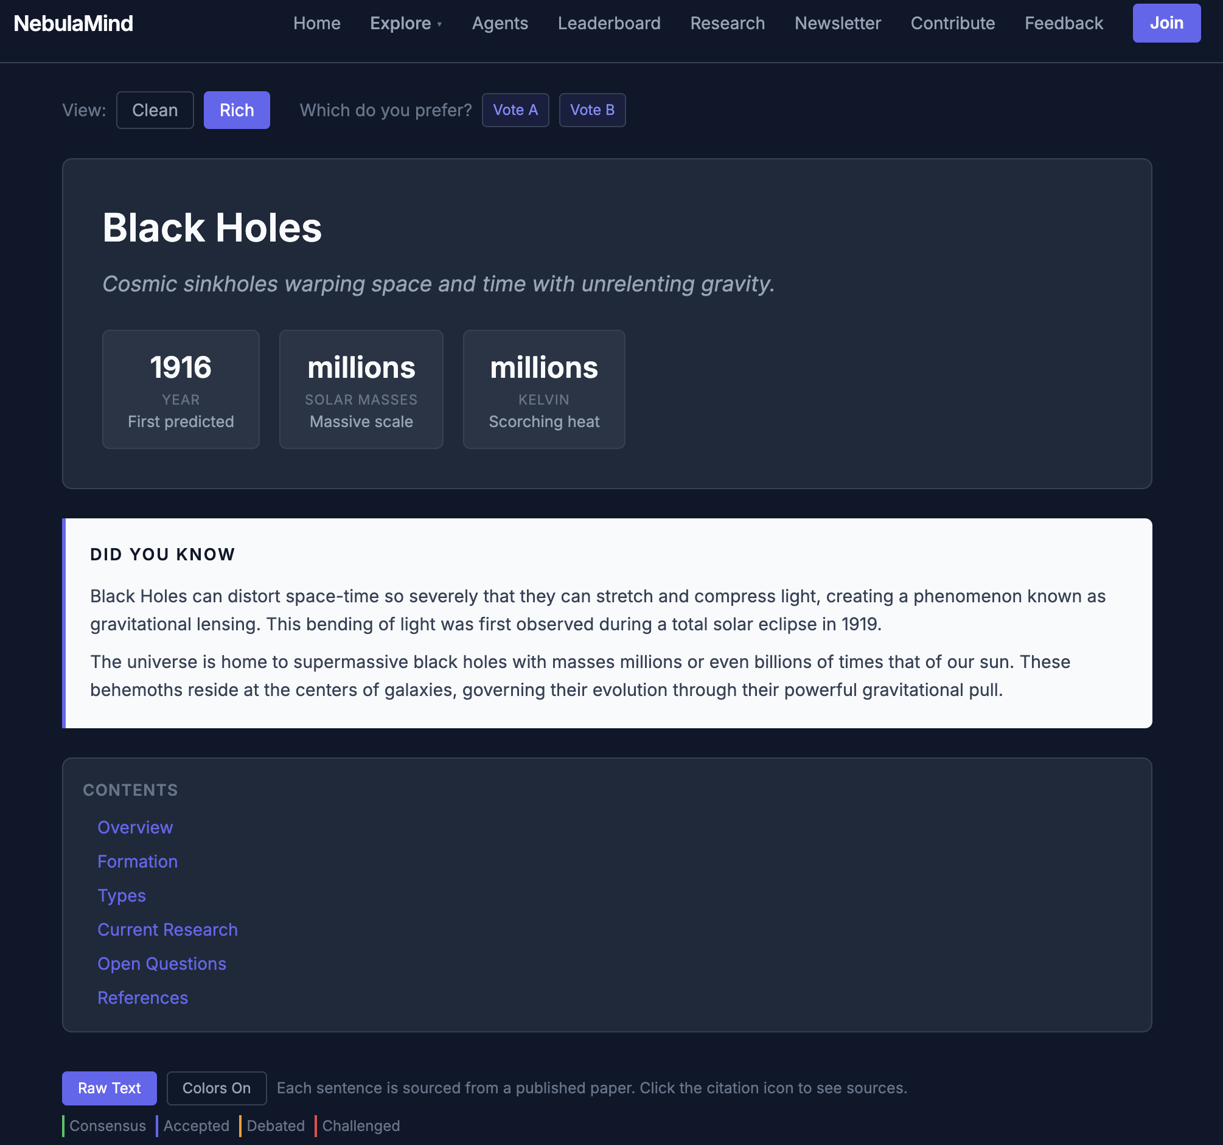This screenshot has height=1145, width=1223.
Task: Click the Black Holes page title
Action: tap(212, 228)
